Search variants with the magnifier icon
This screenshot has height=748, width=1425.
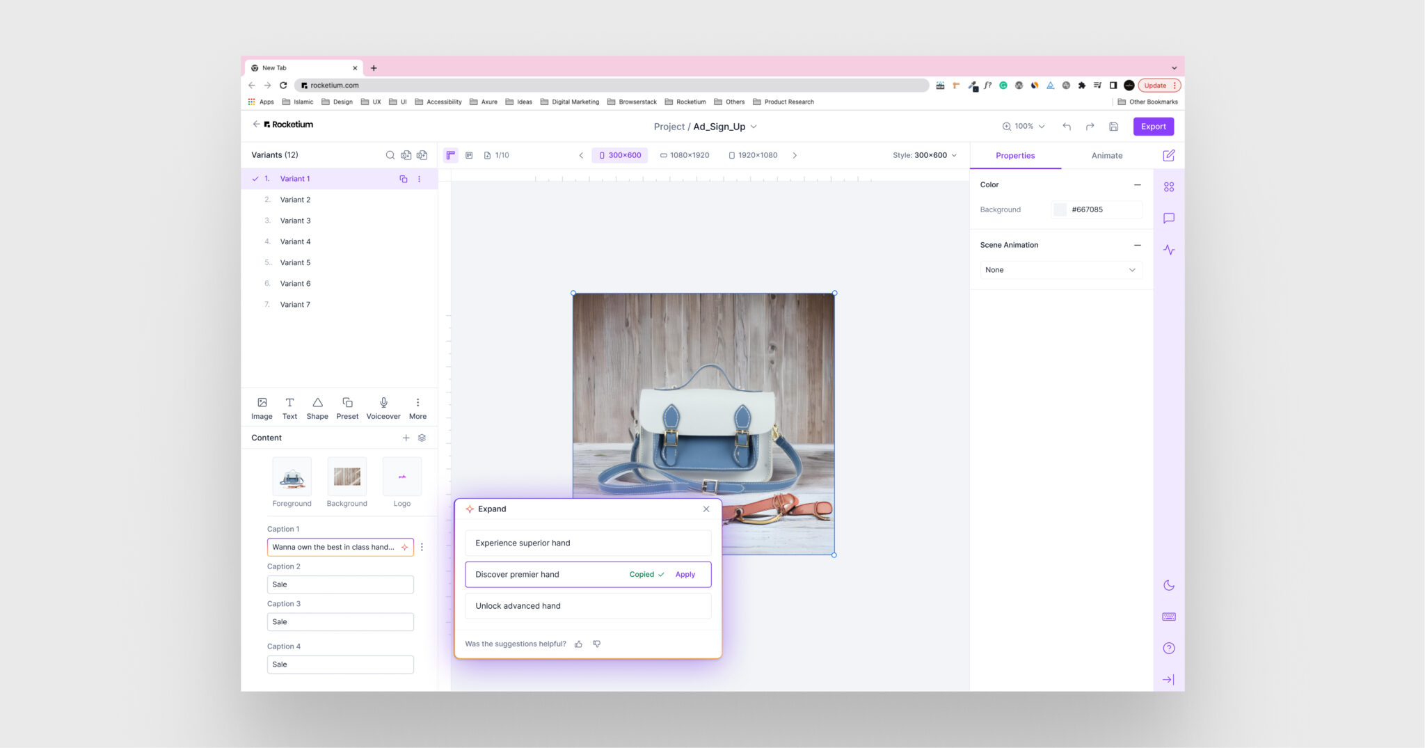point(390,155)
